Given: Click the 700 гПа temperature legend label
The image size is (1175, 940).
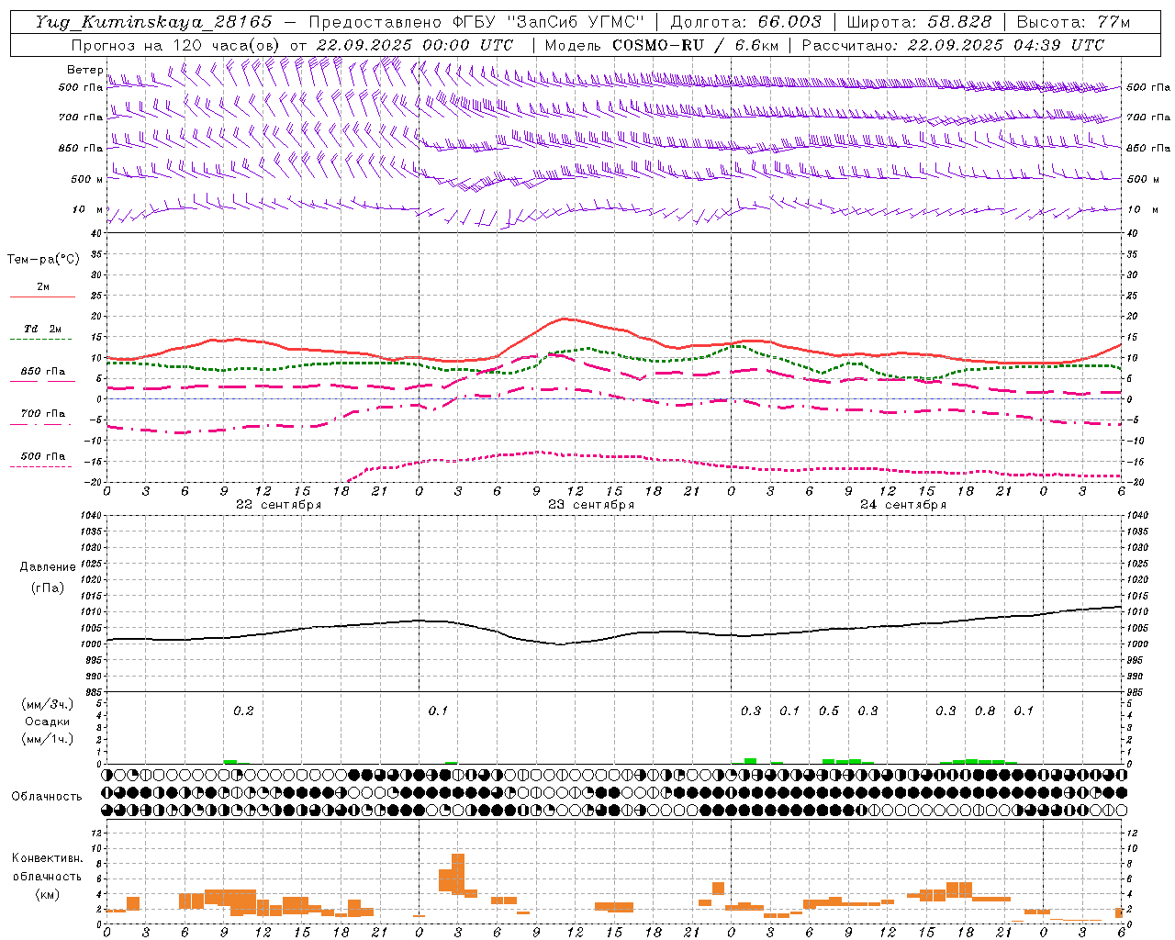Looking at the screenshot, I should (x=43, y=414).
